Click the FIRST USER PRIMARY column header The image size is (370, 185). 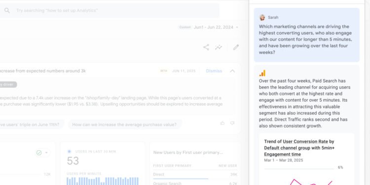click(x=172, y=166)
